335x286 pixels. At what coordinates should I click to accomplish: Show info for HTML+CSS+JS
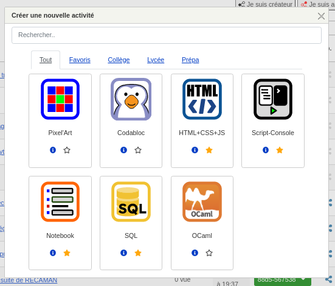tap(195, 150)
